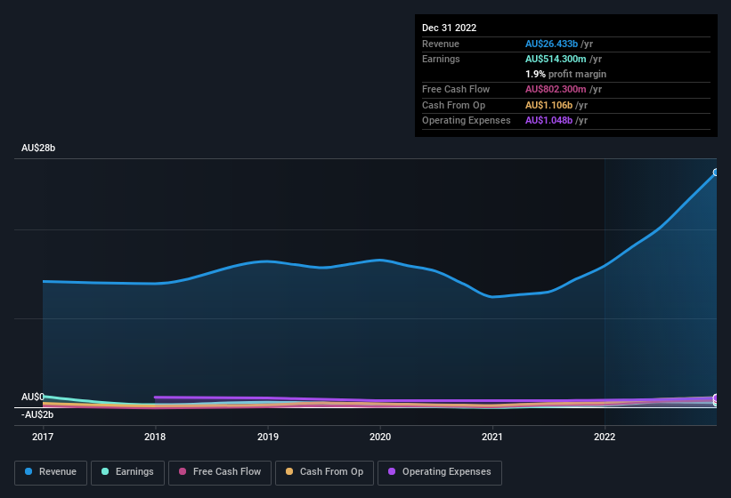Click the Earnings label in the tooltip
This screenshot has width=731, height=498.
[x=441, y=59]
